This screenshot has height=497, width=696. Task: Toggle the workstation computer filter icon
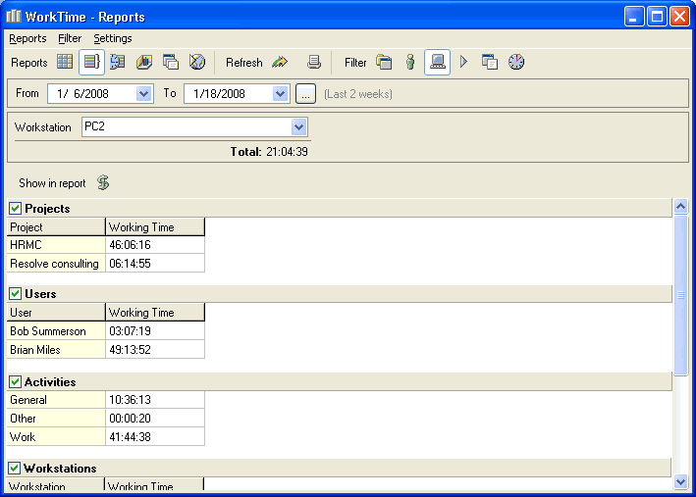point(437,62)
